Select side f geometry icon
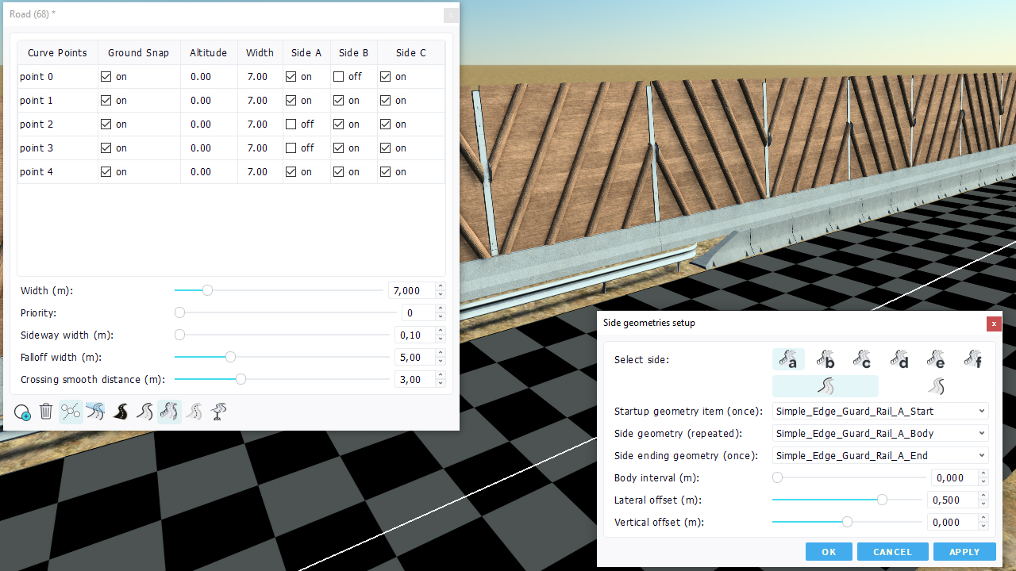The image size is (1016, 571). tap(972, 360)
